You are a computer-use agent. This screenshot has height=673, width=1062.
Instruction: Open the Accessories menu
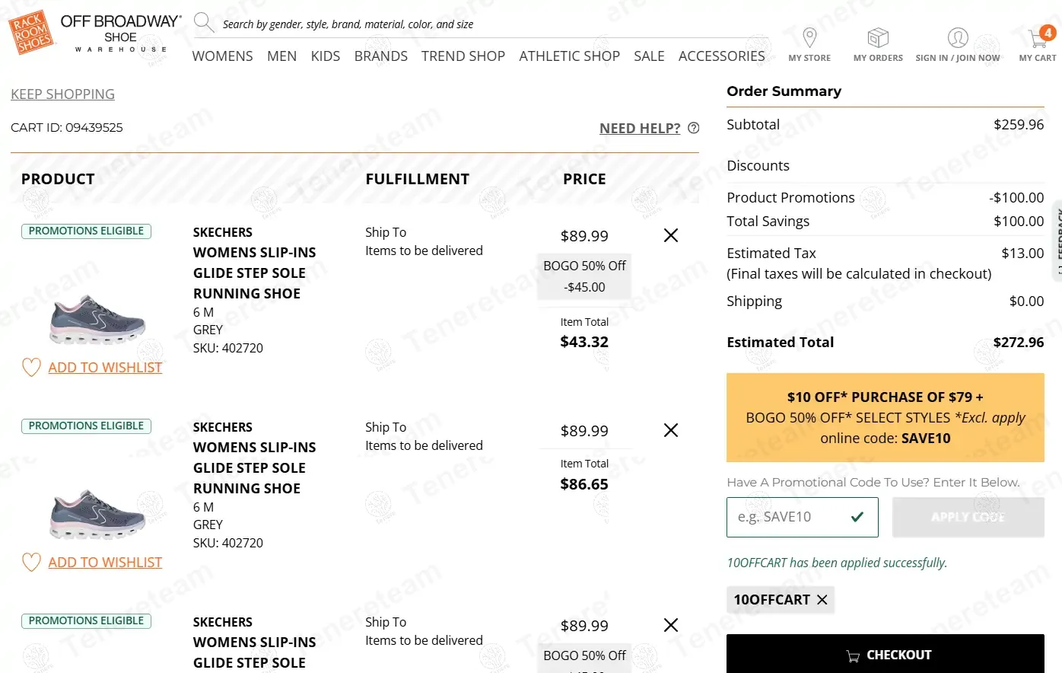coord(722,56)
